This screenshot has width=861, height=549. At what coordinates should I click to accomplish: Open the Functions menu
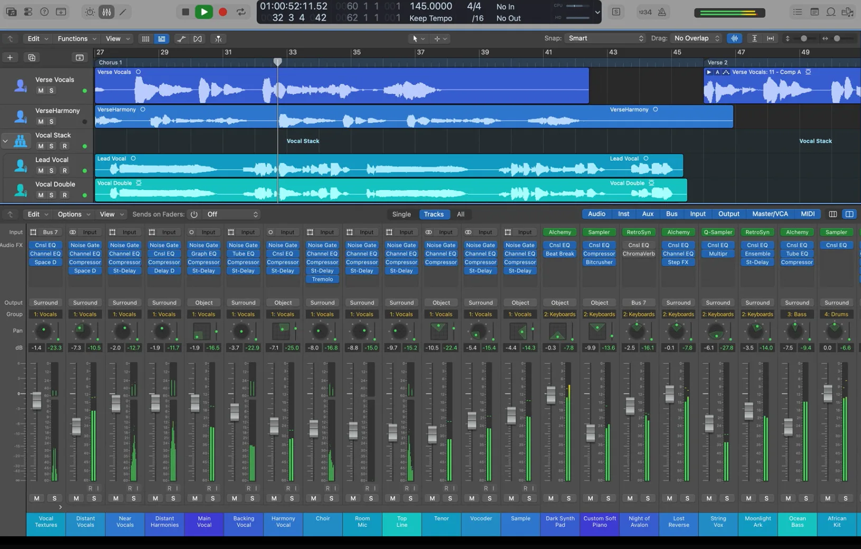(x=77, y=39)
